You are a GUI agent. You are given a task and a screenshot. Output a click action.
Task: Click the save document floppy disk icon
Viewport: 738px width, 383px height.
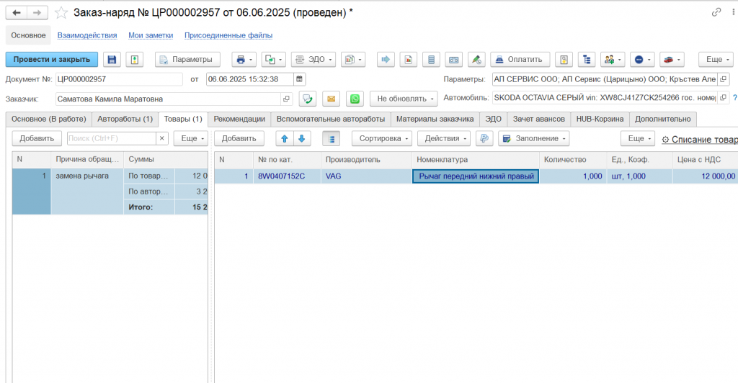[x=111, y=59]
